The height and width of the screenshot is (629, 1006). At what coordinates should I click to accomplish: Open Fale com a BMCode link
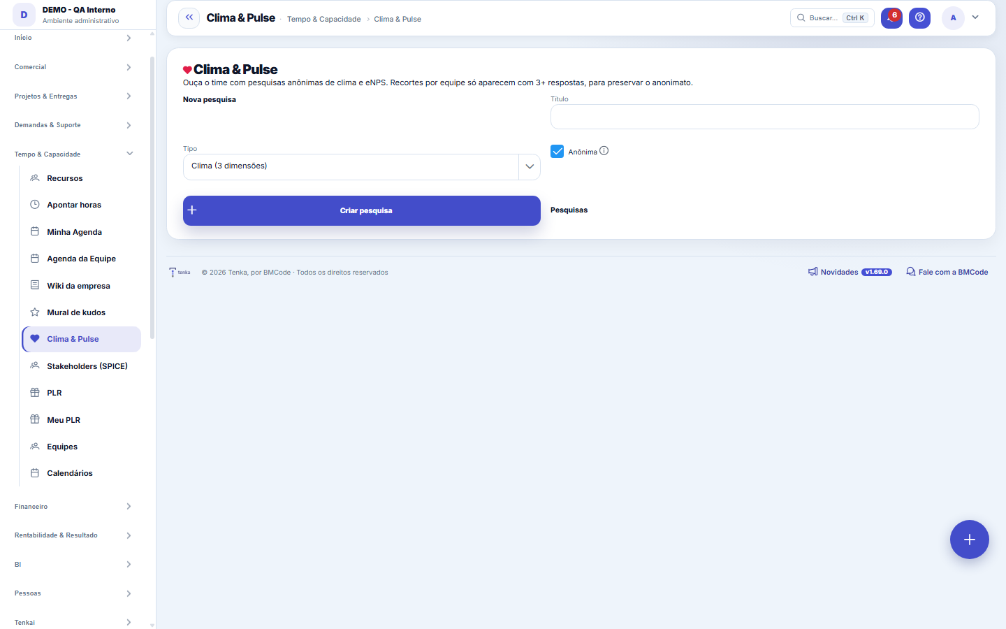coord(947,272)
